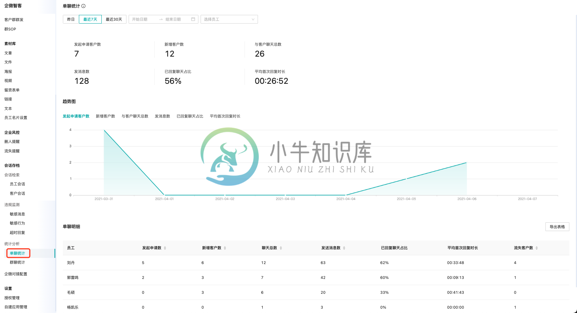Screen dimensions: 577x313
Task: Select the 最近7天 time filter
Action: [90, 19]
